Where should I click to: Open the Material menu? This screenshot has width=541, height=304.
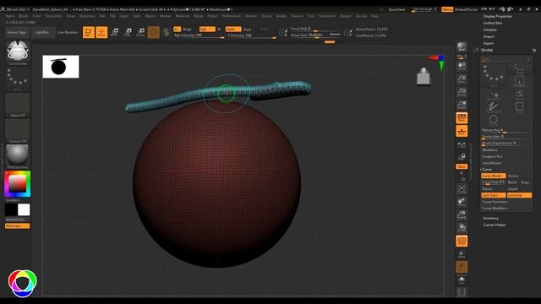[183, 16]
